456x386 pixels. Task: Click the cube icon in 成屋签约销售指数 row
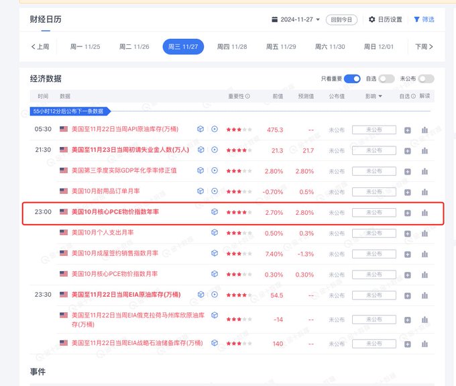[215, 253]
